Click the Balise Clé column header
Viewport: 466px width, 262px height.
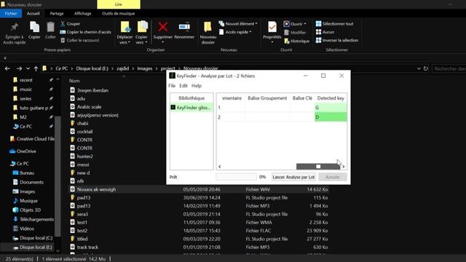(x=302, y=98)
